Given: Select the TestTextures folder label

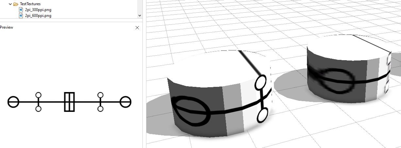Looking at the screenshot, I should tap(30, 4).
